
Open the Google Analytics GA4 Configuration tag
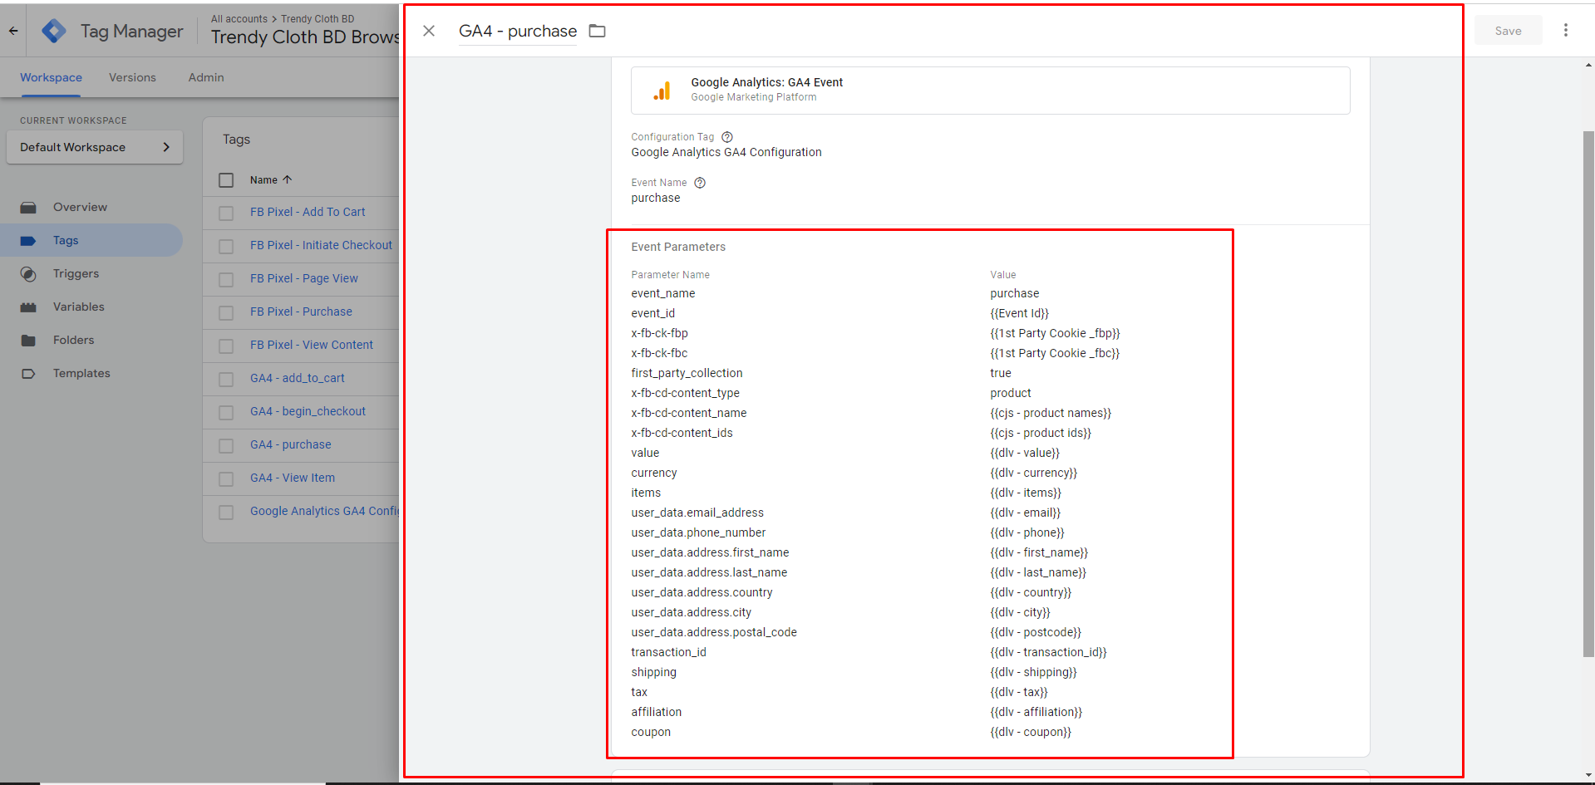click(x=323, y=511)
